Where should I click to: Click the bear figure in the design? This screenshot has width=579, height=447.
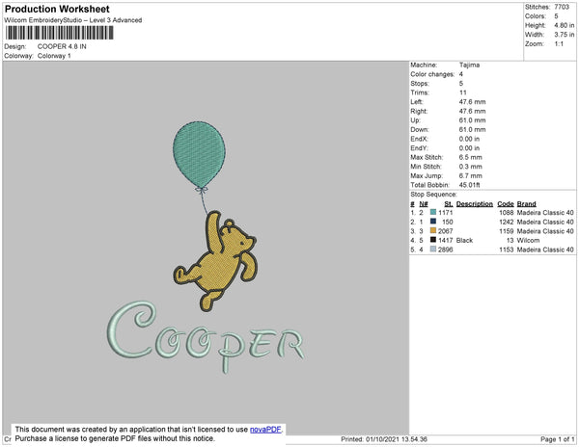pyautogui.click(x=215, y=261)
